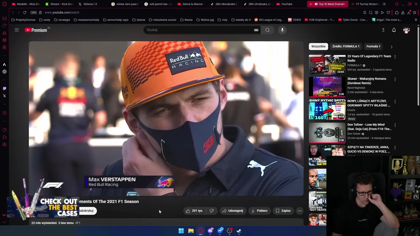Viewport: 420px width, 236px height.
Task: Switch to the F1 Turniej Streamerów tab
Action: (365, 4)
